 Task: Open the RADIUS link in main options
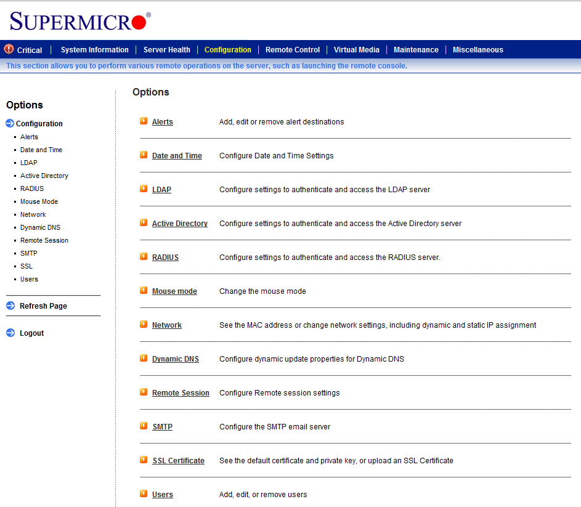pos(165,258)
